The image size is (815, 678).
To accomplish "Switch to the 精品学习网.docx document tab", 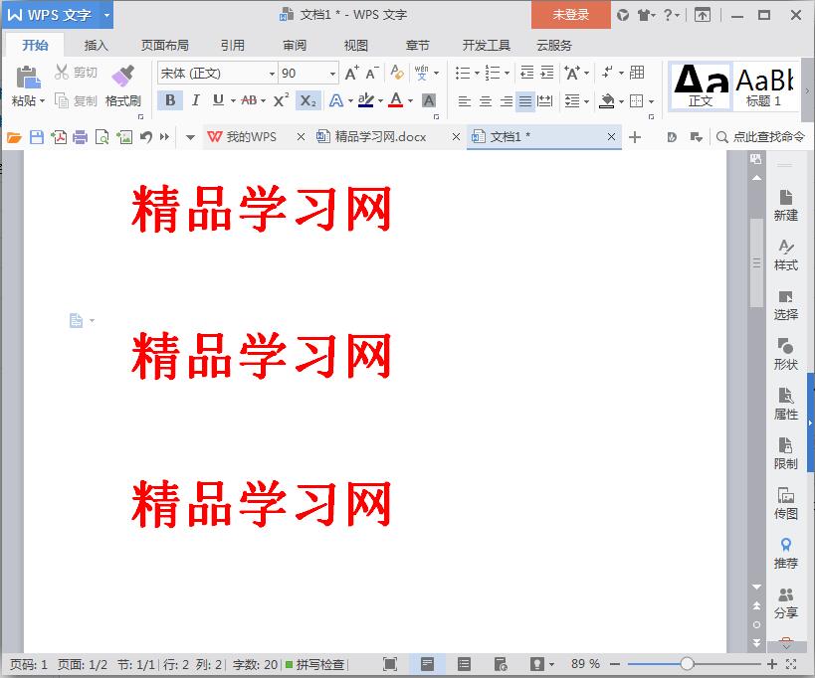I will click(380, 137).
